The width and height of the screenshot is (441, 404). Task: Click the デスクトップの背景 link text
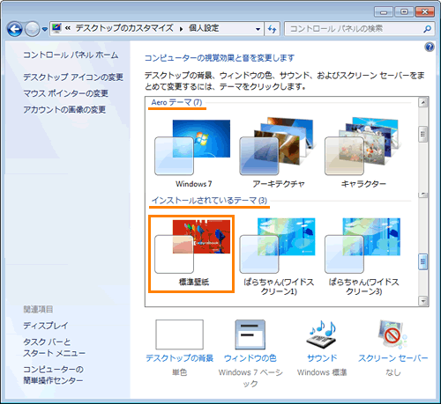[x=179, y=358]
